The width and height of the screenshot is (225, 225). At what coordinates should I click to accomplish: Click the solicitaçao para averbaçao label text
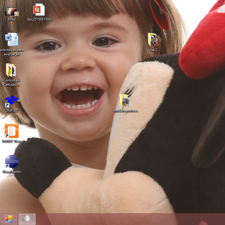pos(12,52)
